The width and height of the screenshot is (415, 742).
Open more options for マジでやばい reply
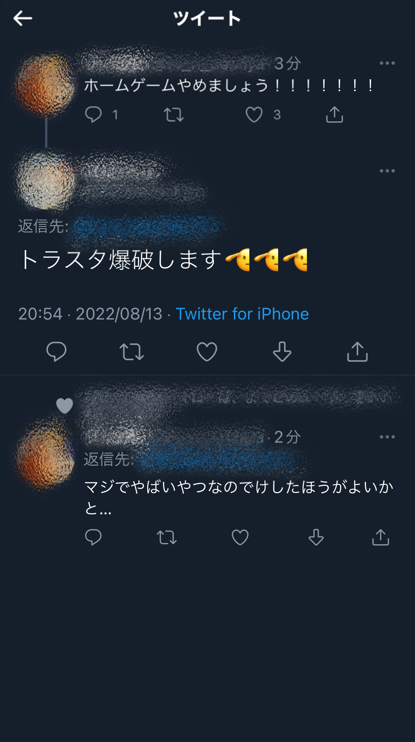tap(387, 437)
